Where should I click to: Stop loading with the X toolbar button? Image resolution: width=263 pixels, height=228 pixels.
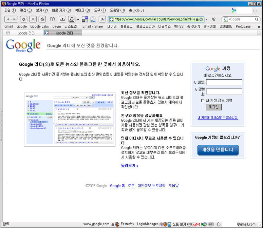33,19
